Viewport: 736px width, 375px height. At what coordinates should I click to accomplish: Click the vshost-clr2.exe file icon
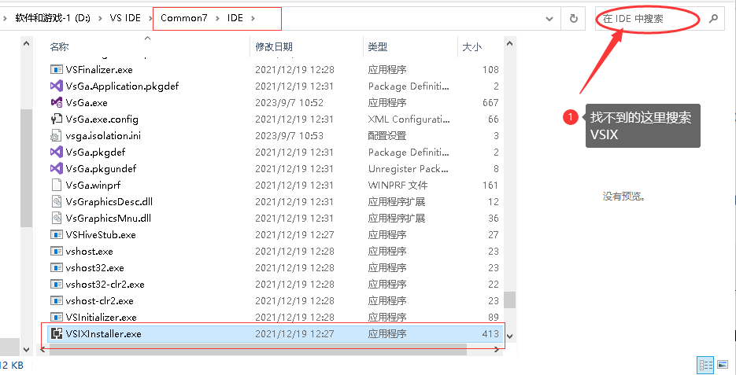57,300
